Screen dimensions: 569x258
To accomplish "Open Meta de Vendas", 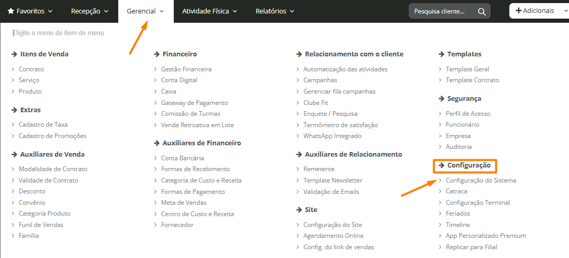I will click(184, 203).
